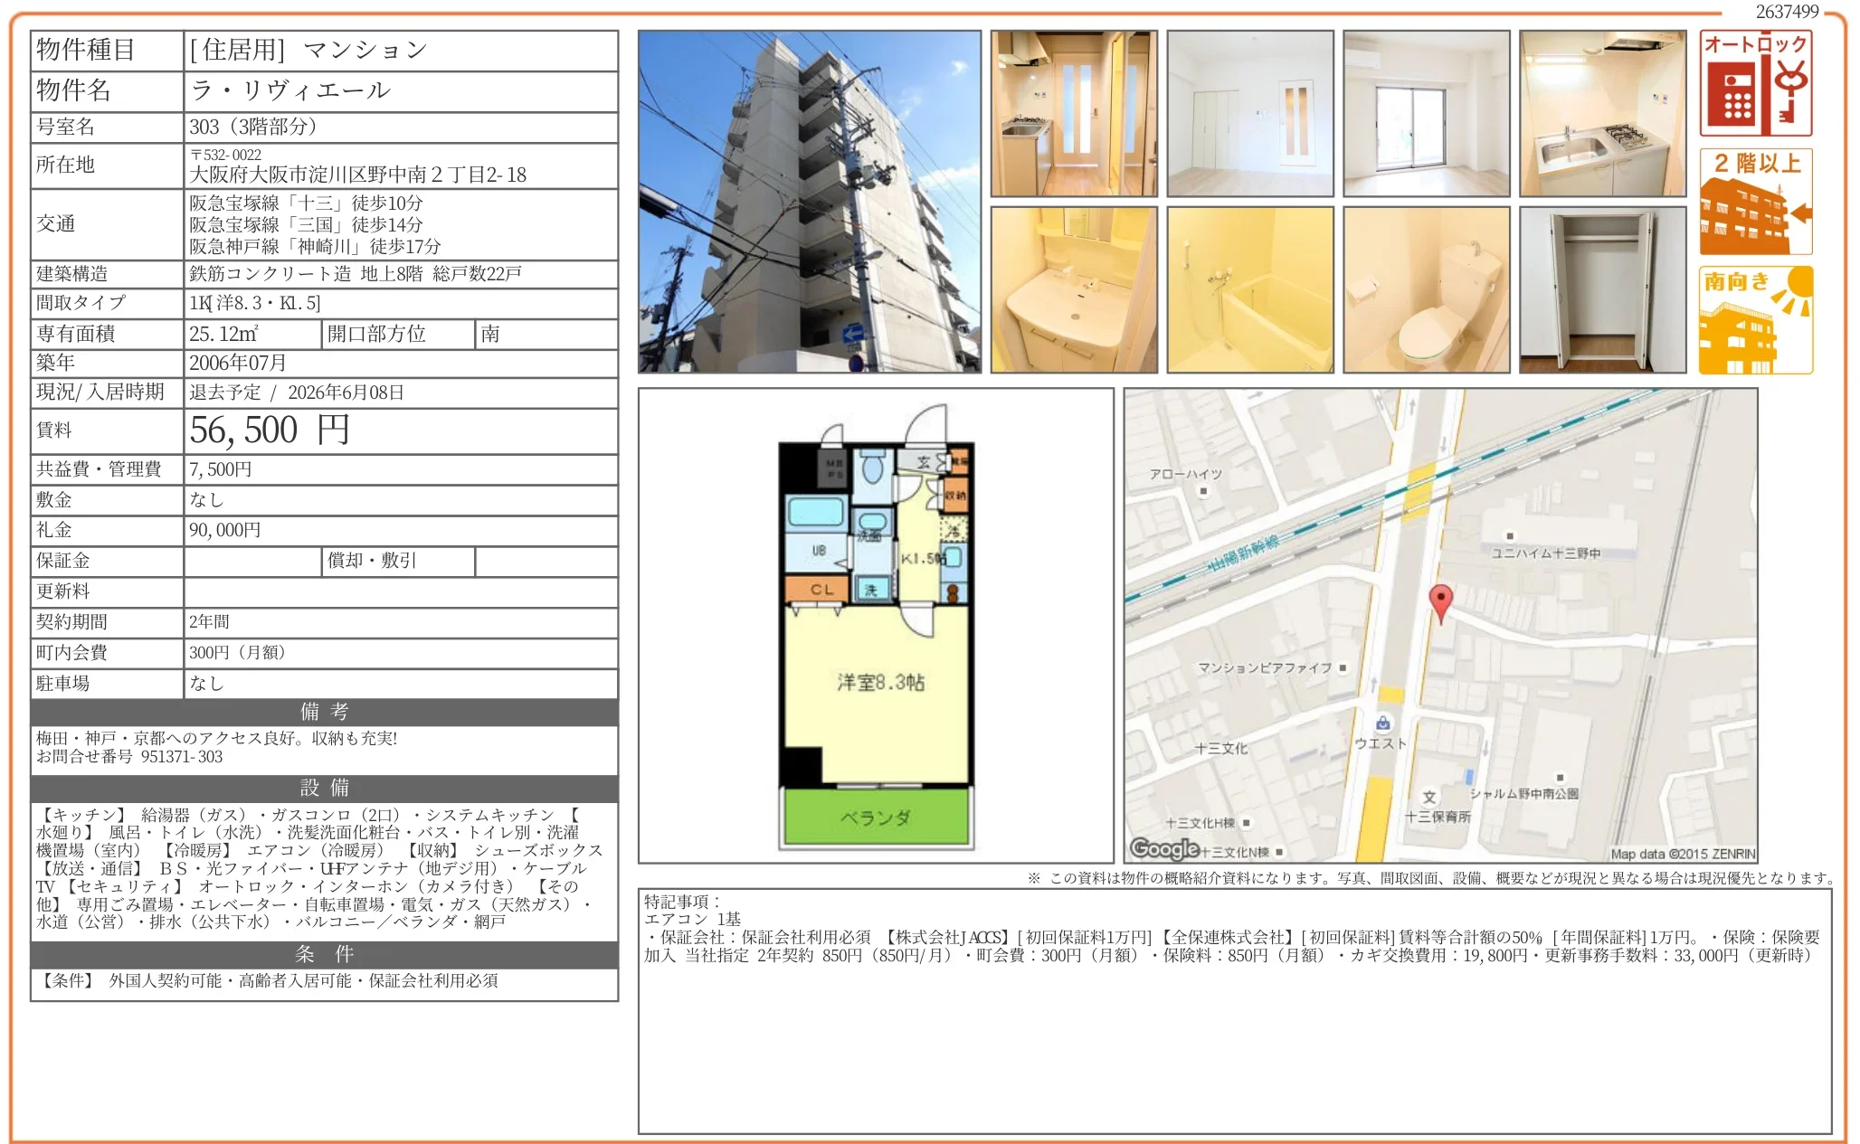Open the open closet photo thumbnail

point(1602,290)
